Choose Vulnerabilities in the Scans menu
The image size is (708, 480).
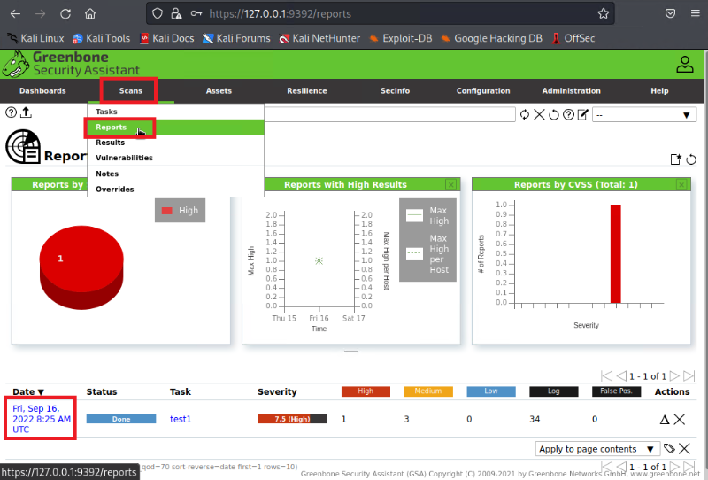point(124,158)
